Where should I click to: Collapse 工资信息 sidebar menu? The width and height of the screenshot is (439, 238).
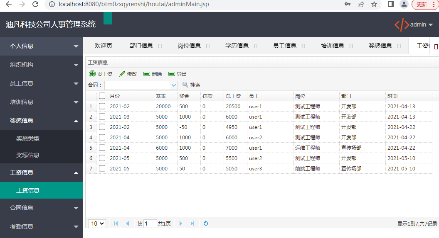click(42, 172)
